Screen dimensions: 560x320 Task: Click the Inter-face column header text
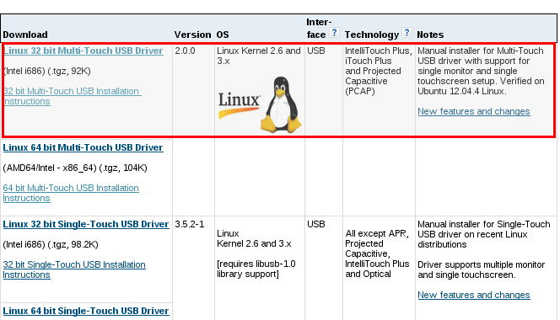(x=319, y=28)
